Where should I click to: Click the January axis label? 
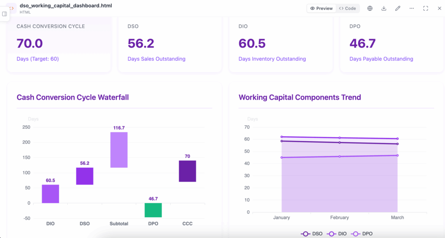click(282, 218)
